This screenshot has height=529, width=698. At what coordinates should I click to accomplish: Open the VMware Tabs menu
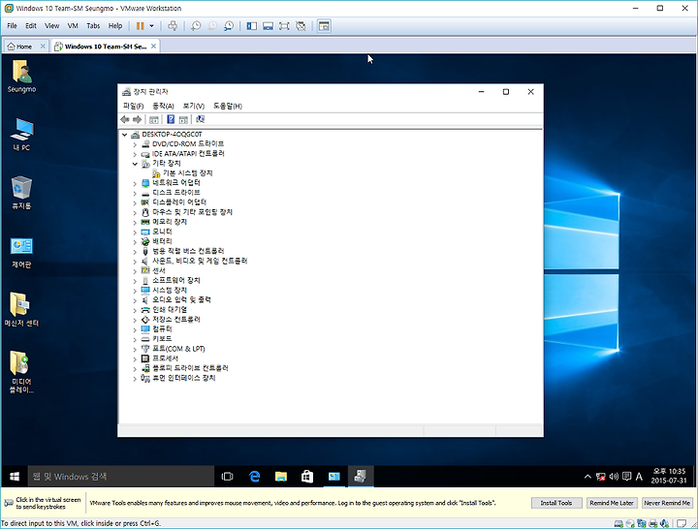coord(93,26)
